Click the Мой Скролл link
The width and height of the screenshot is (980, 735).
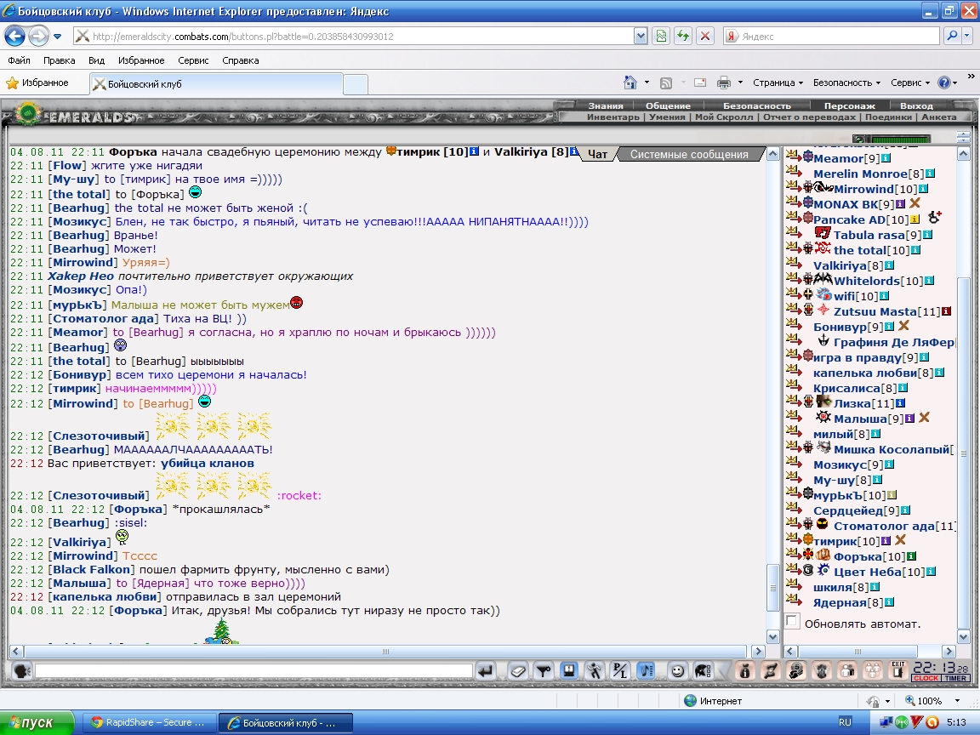pyautogui.click(x=724, y=117)
